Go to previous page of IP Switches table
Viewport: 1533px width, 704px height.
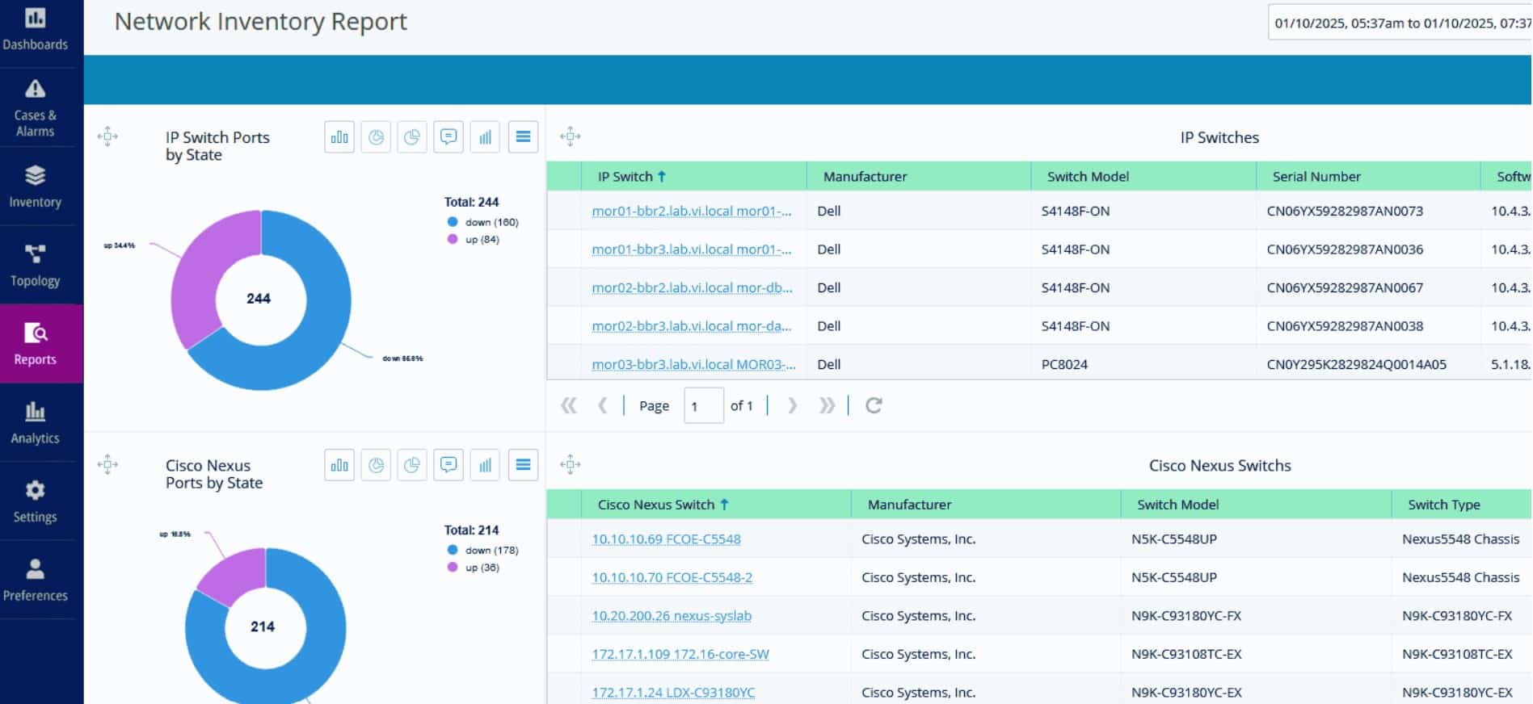pos(602,405)
